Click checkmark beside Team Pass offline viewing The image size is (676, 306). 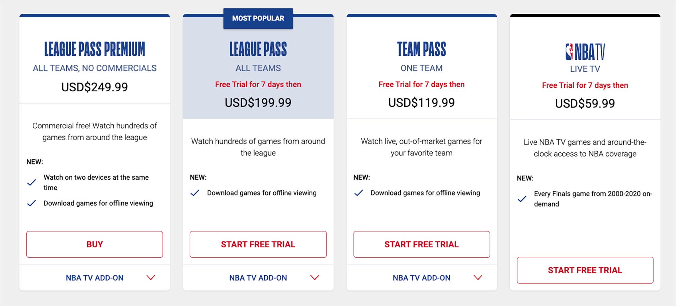pos(359,193)
